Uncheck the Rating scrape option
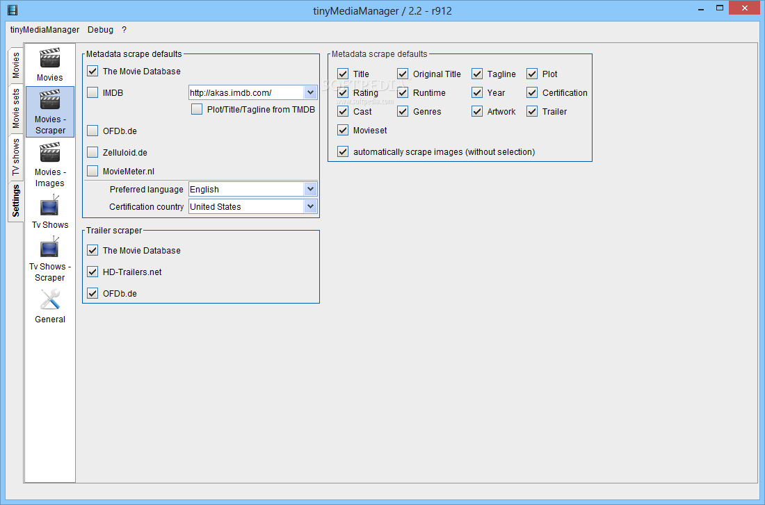Screen dimensions: 765x505 coord(343,92)
